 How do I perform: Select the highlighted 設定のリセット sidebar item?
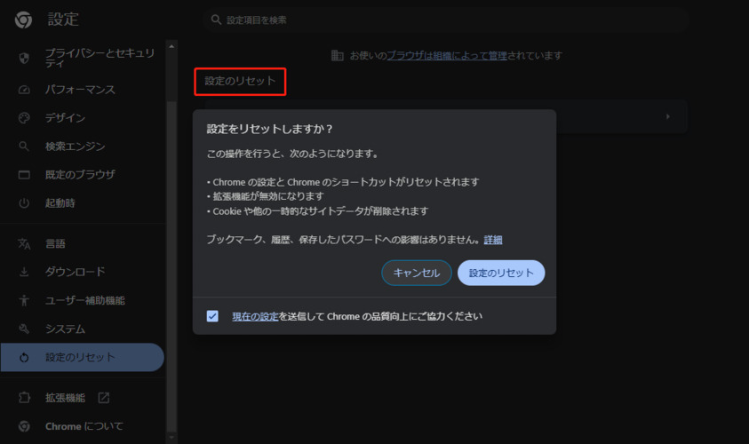tap(83, 358)
